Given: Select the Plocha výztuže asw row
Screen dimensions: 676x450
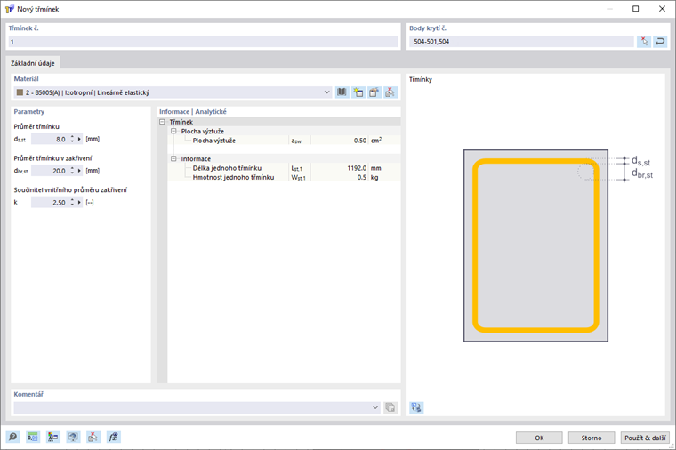Looking at the screenshot, I should 284,141.
